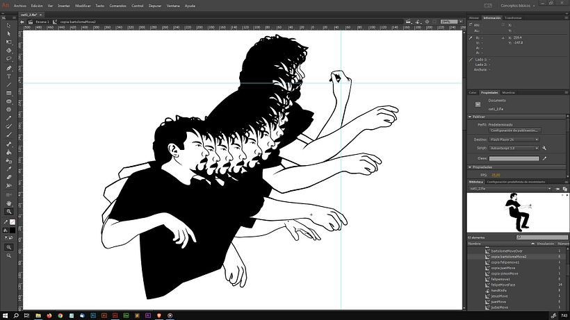Switch to the Transformar tab
Screen dimensions: 570x320
tap(513, 18)
